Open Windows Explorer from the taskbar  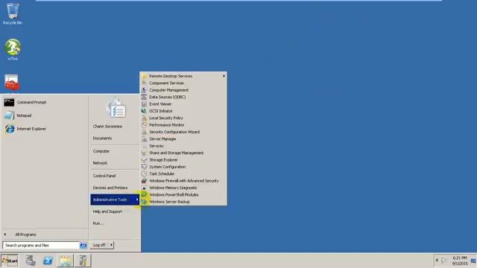[x=66, y=261]
